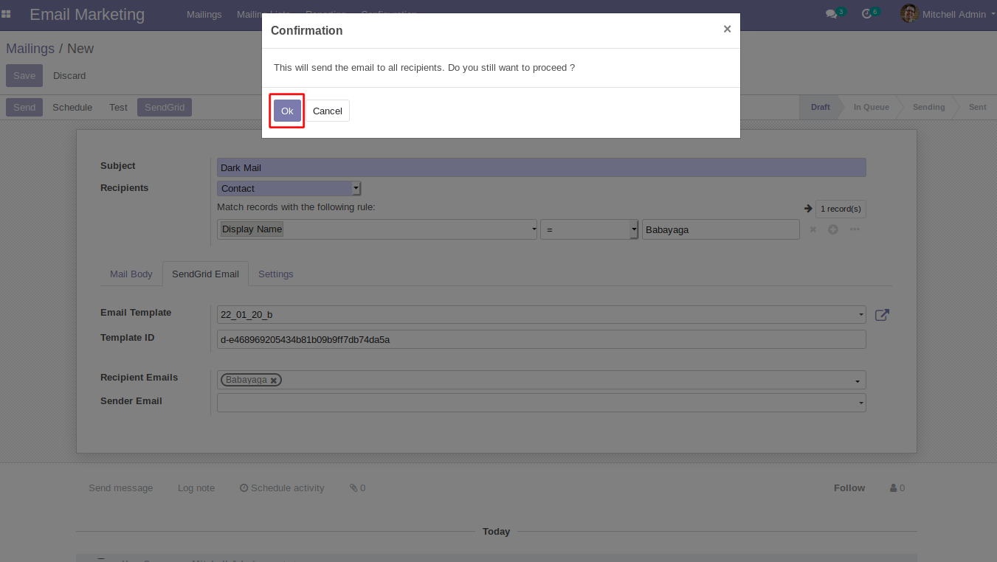The height and width of the screenshot is (562, 997).
Task: Click the Schedule button
Action: point(72,108)
